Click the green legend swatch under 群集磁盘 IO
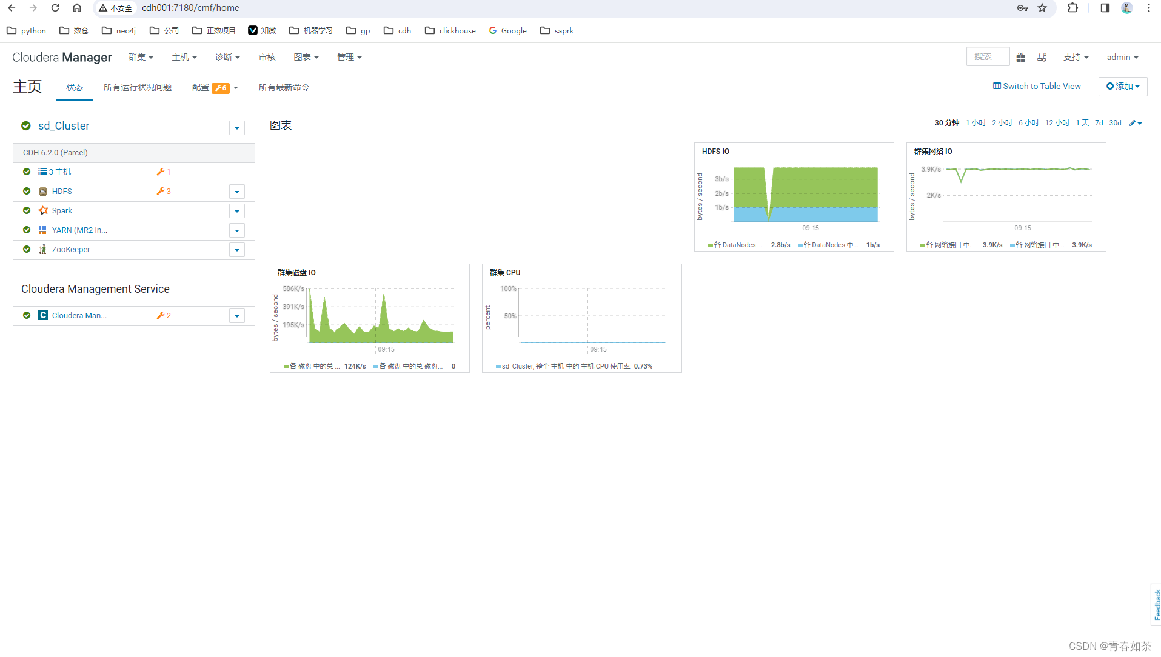The image size is (1161, 657). pyautogui.click(x=285, y=366)
